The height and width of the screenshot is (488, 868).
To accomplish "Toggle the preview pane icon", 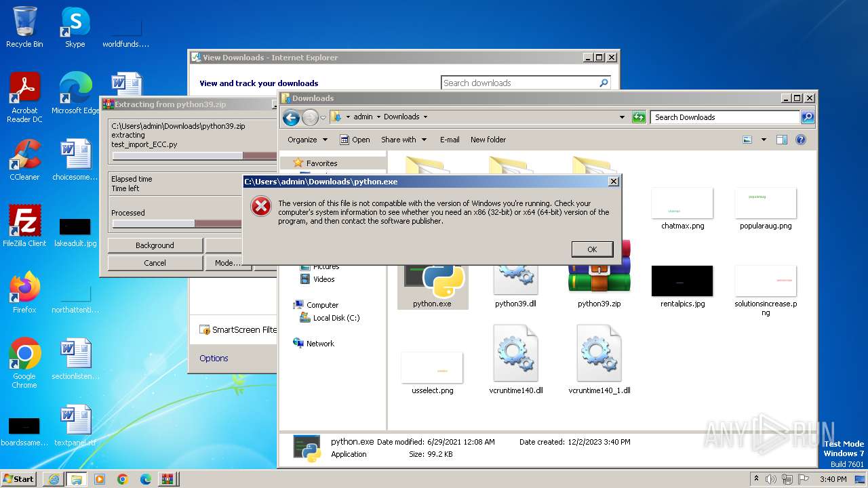I will [x=781, y=140].
